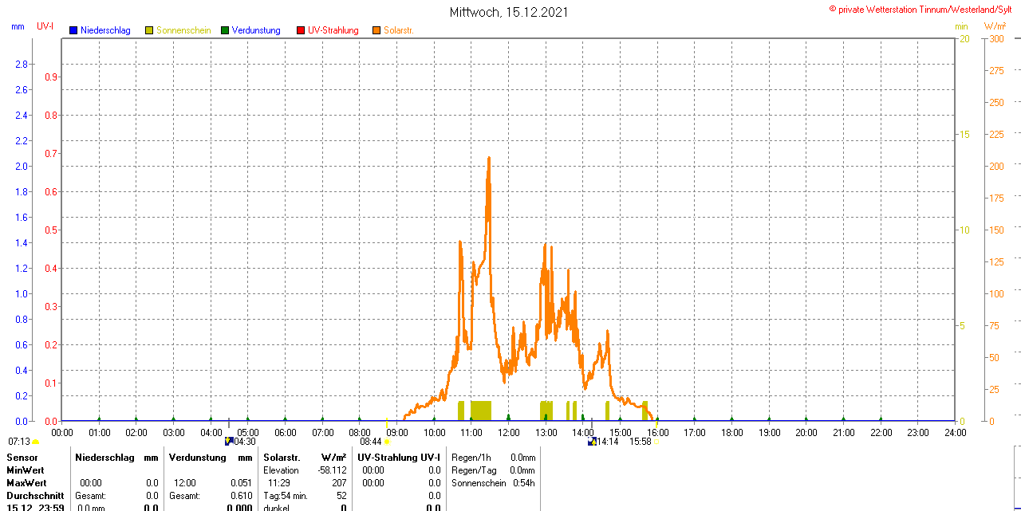This screenshot has height=511, width=1021.
Task: Click the moon icon beside 04:30
Action: click(x=229, y=441)
